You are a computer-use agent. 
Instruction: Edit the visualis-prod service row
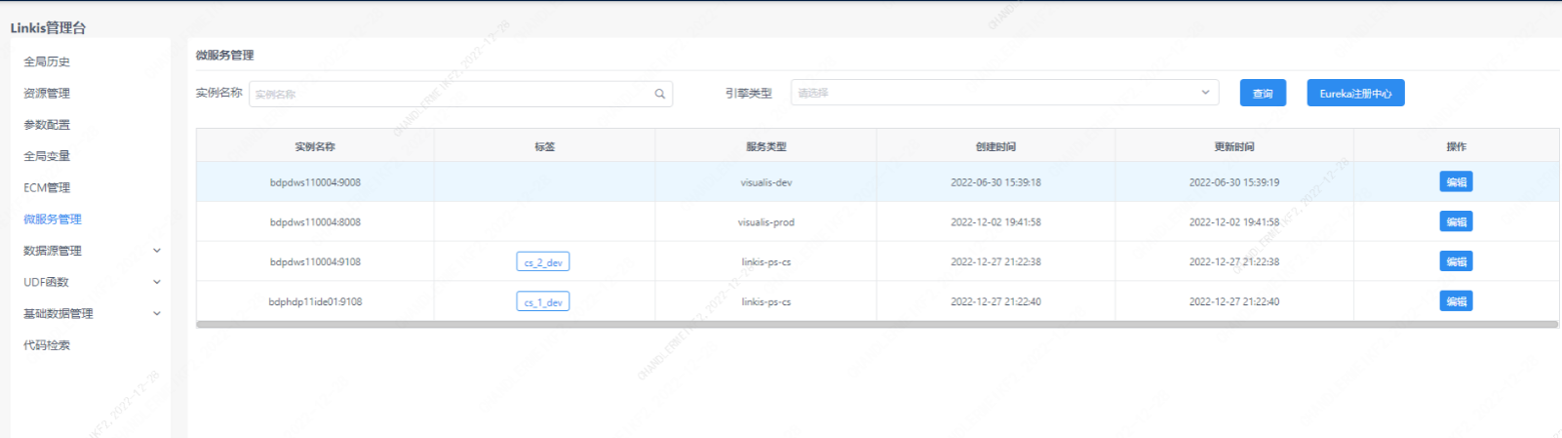[x=1456, y=221]
